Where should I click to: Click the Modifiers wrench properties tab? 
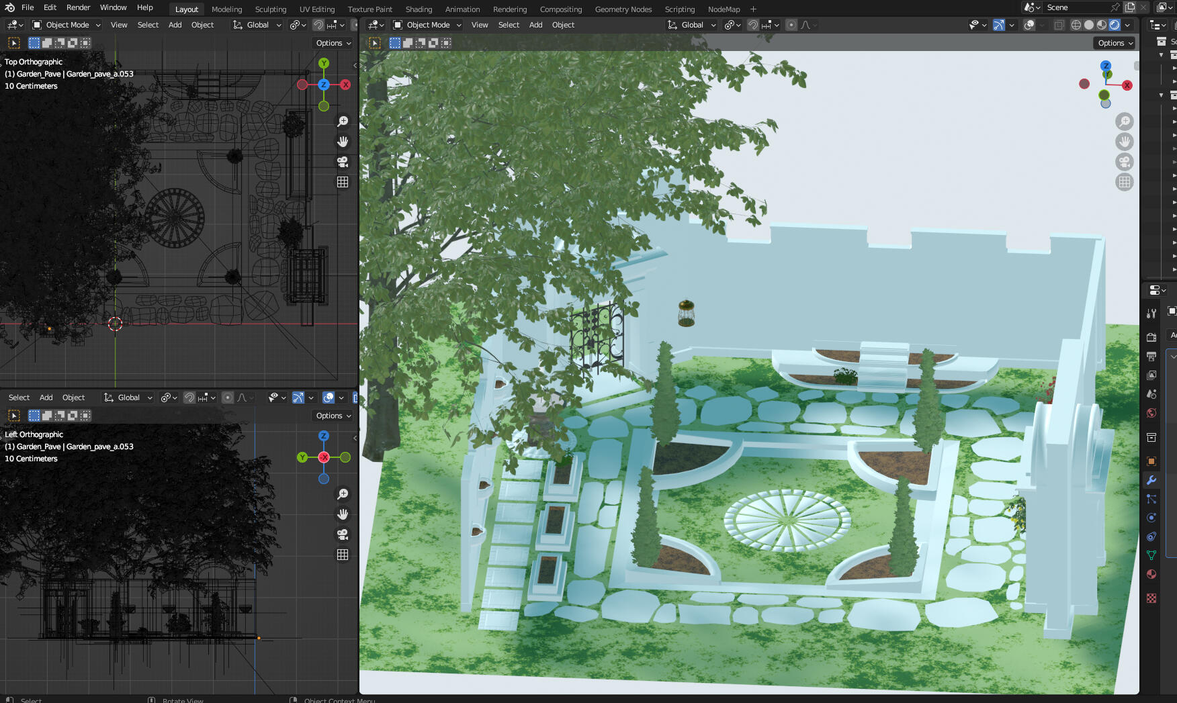[1151, 480]
